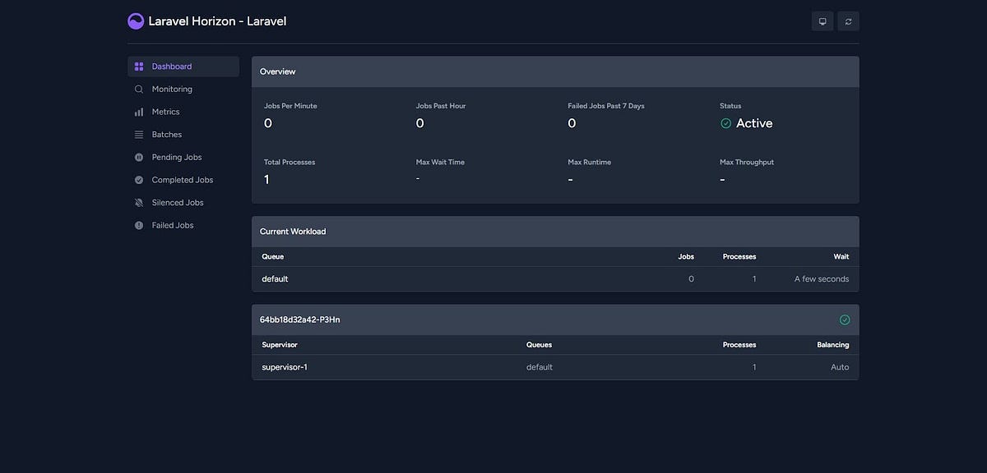This screenshot has height=473, width=987.
Task: Click the purple Laravel Horizon logo
Action: [x=136, y=21]
